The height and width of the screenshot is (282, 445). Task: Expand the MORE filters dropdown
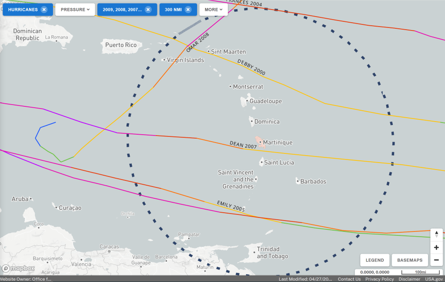point(213,10)
